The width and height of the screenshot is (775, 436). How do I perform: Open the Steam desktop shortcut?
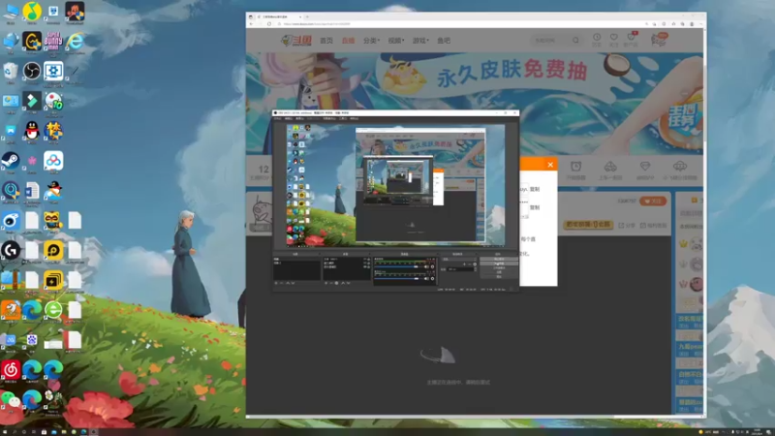[x=11, y=161]
